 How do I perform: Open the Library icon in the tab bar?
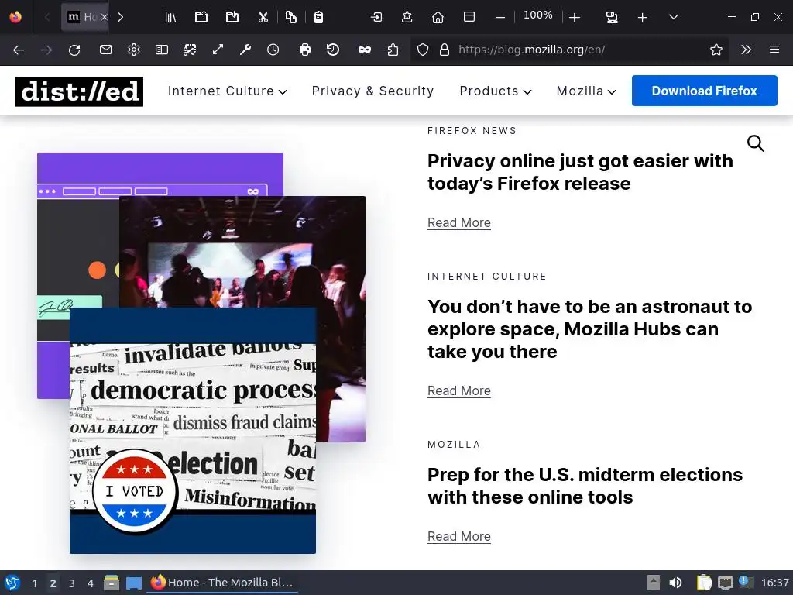170,17
